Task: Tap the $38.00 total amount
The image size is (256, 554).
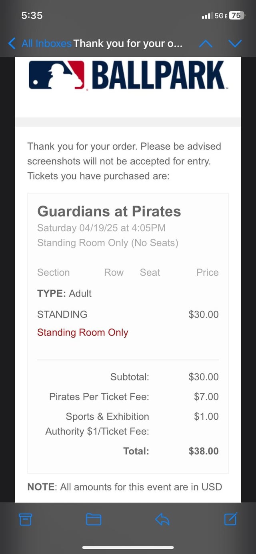Action: point(204,451)
